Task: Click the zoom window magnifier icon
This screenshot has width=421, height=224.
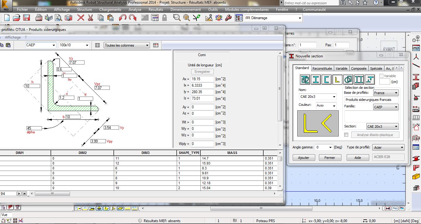Action: point(176,18)
